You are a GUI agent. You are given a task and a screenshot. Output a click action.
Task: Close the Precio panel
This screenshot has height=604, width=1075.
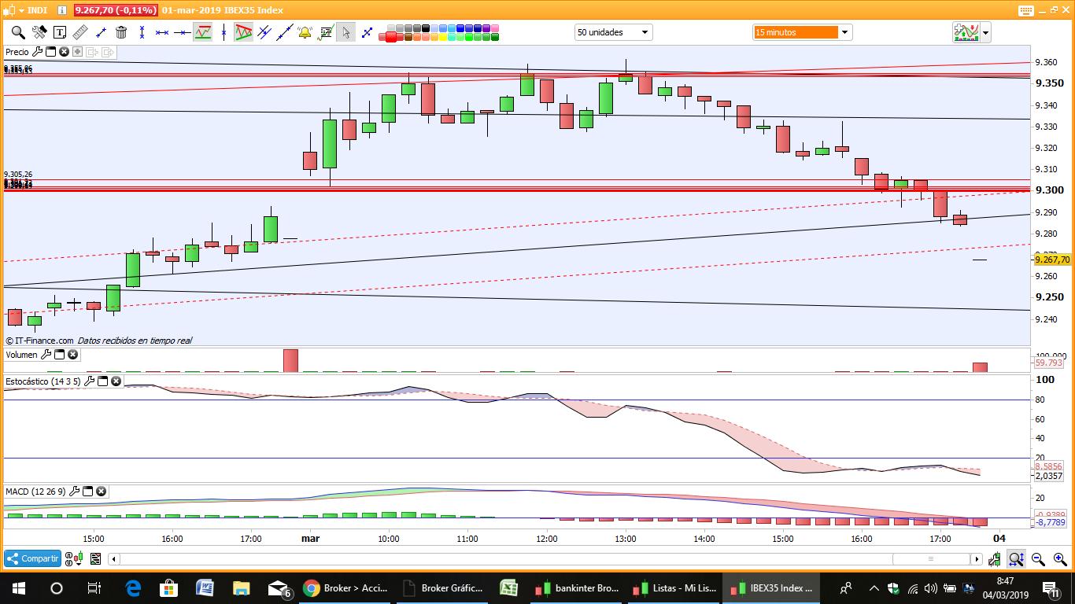coord(64,52)
